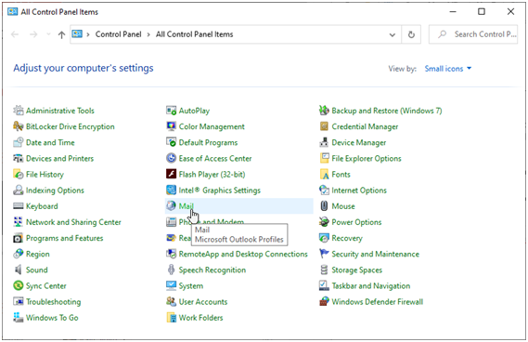
Task: Click the Internet Options link
Action: click(x=359, y=191)
